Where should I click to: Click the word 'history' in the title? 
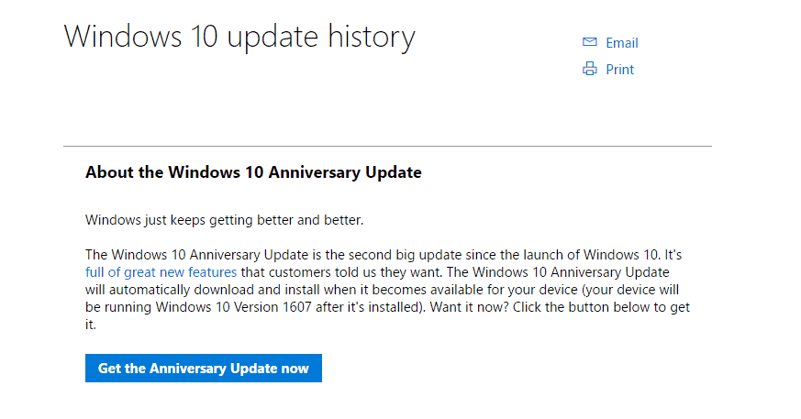[x=372, y=37]
